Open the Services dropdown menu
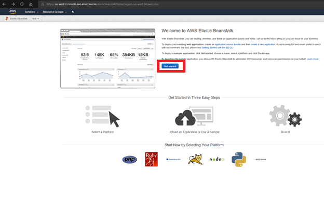The image size is (324, 199). click(x=32, y=12)
